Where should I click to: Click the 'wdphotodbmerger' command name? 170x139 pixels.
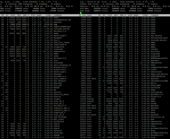(x=62, y=27)
